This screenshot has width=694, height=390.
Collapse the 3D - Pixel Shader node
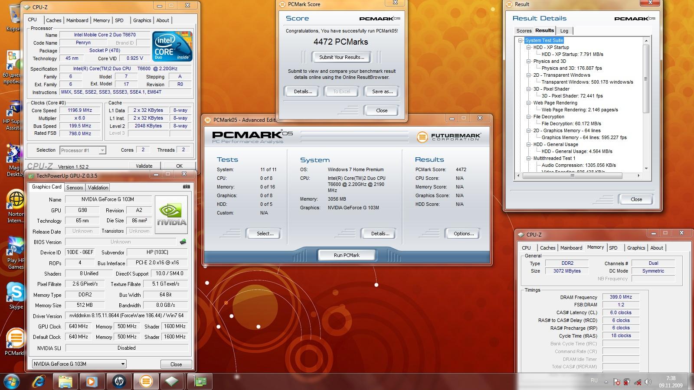(529, 89)
